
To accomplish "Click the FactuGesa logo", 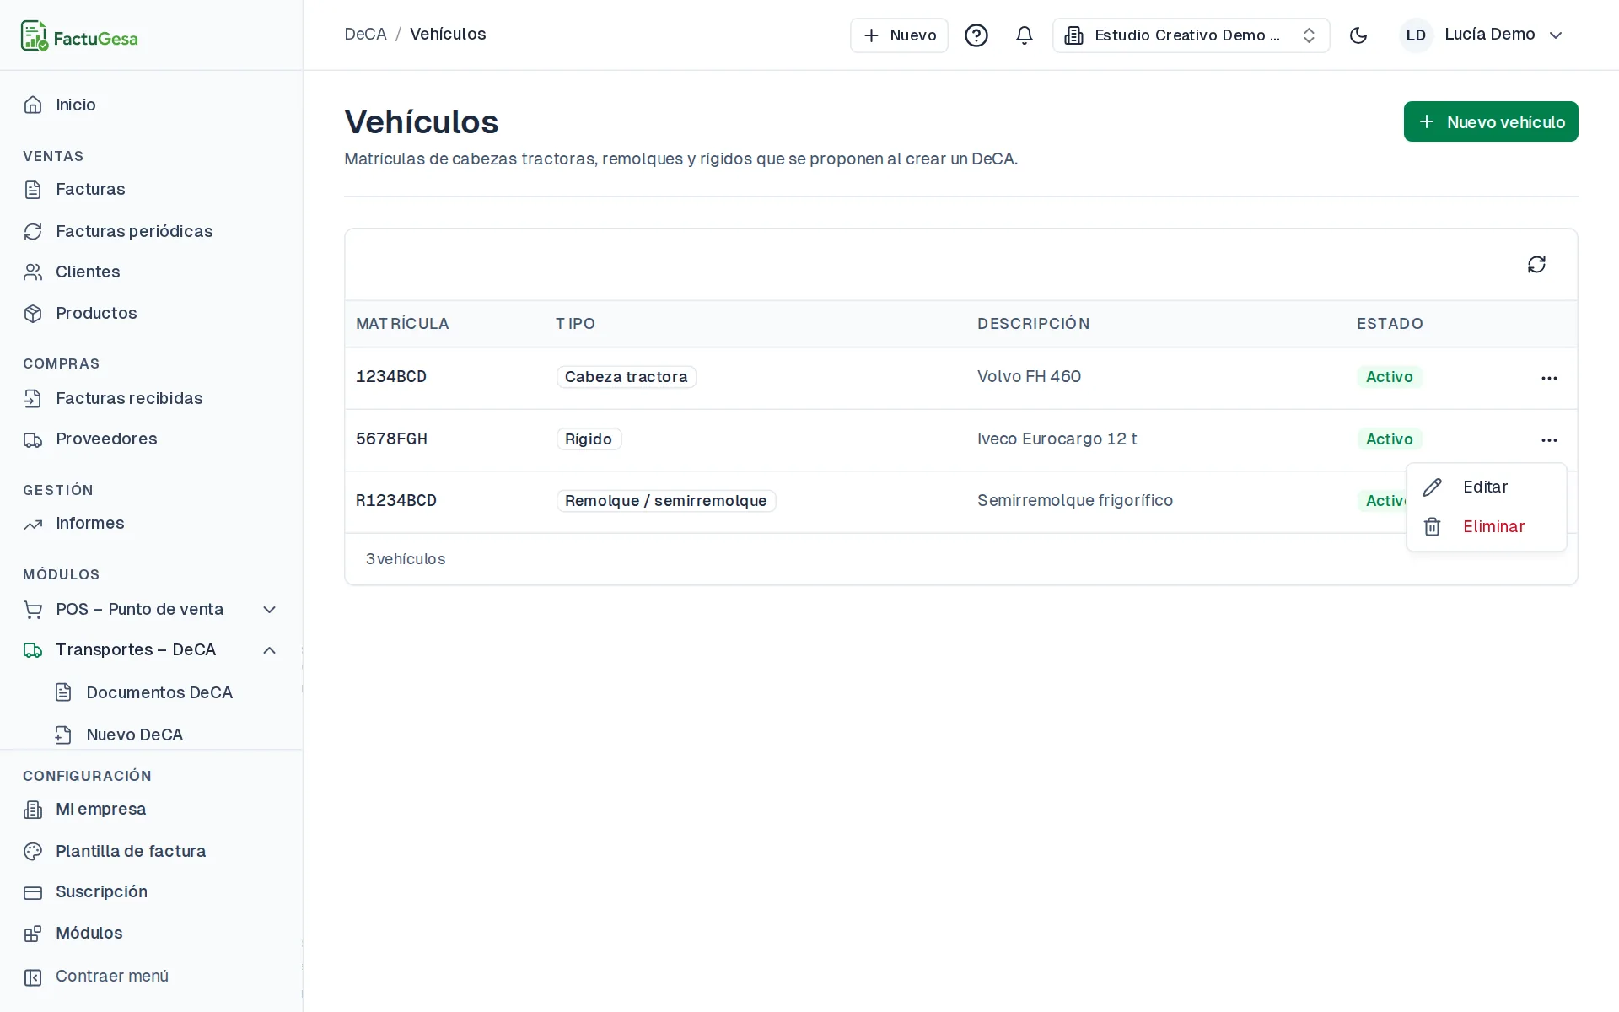I will coord(79,35).
